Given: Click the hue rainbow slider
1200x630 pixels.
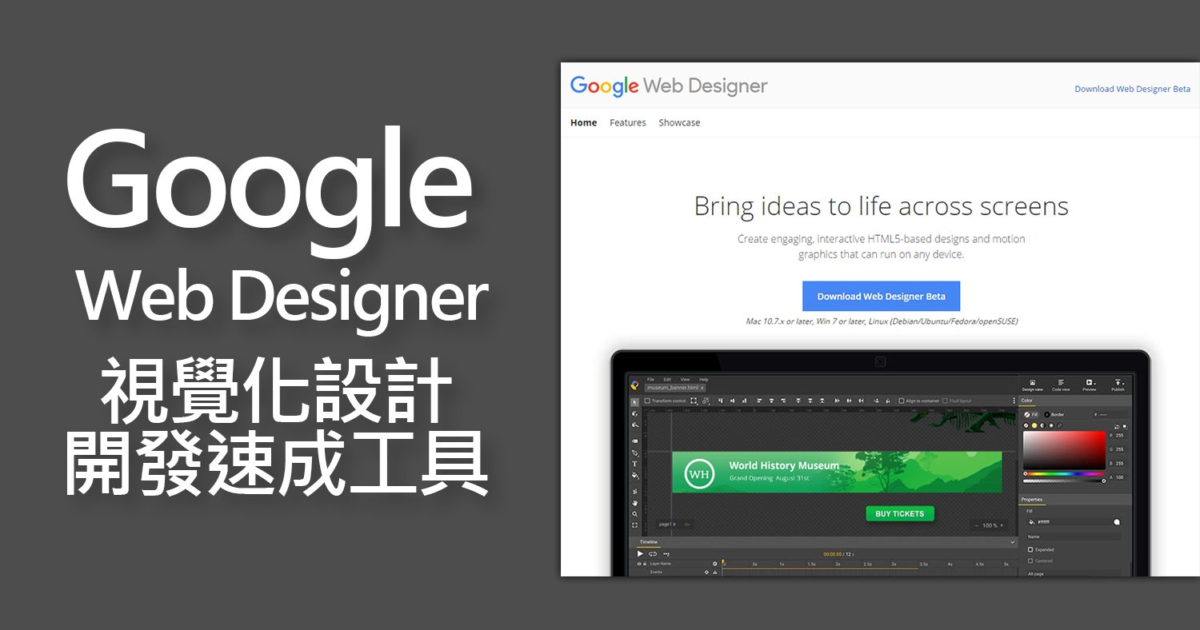Looking at the screenshot, I should pos(1064,474).
